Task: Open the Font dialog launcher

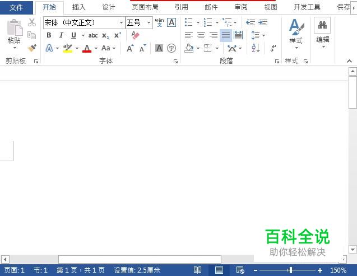Action: (x=175, y=61)
